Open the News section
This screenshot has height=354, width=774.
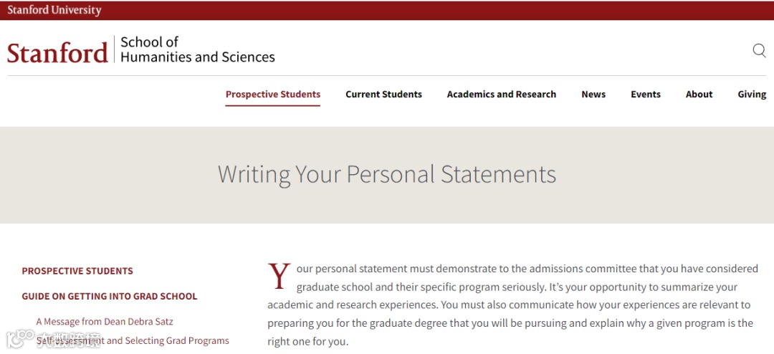tap(593, 95)
